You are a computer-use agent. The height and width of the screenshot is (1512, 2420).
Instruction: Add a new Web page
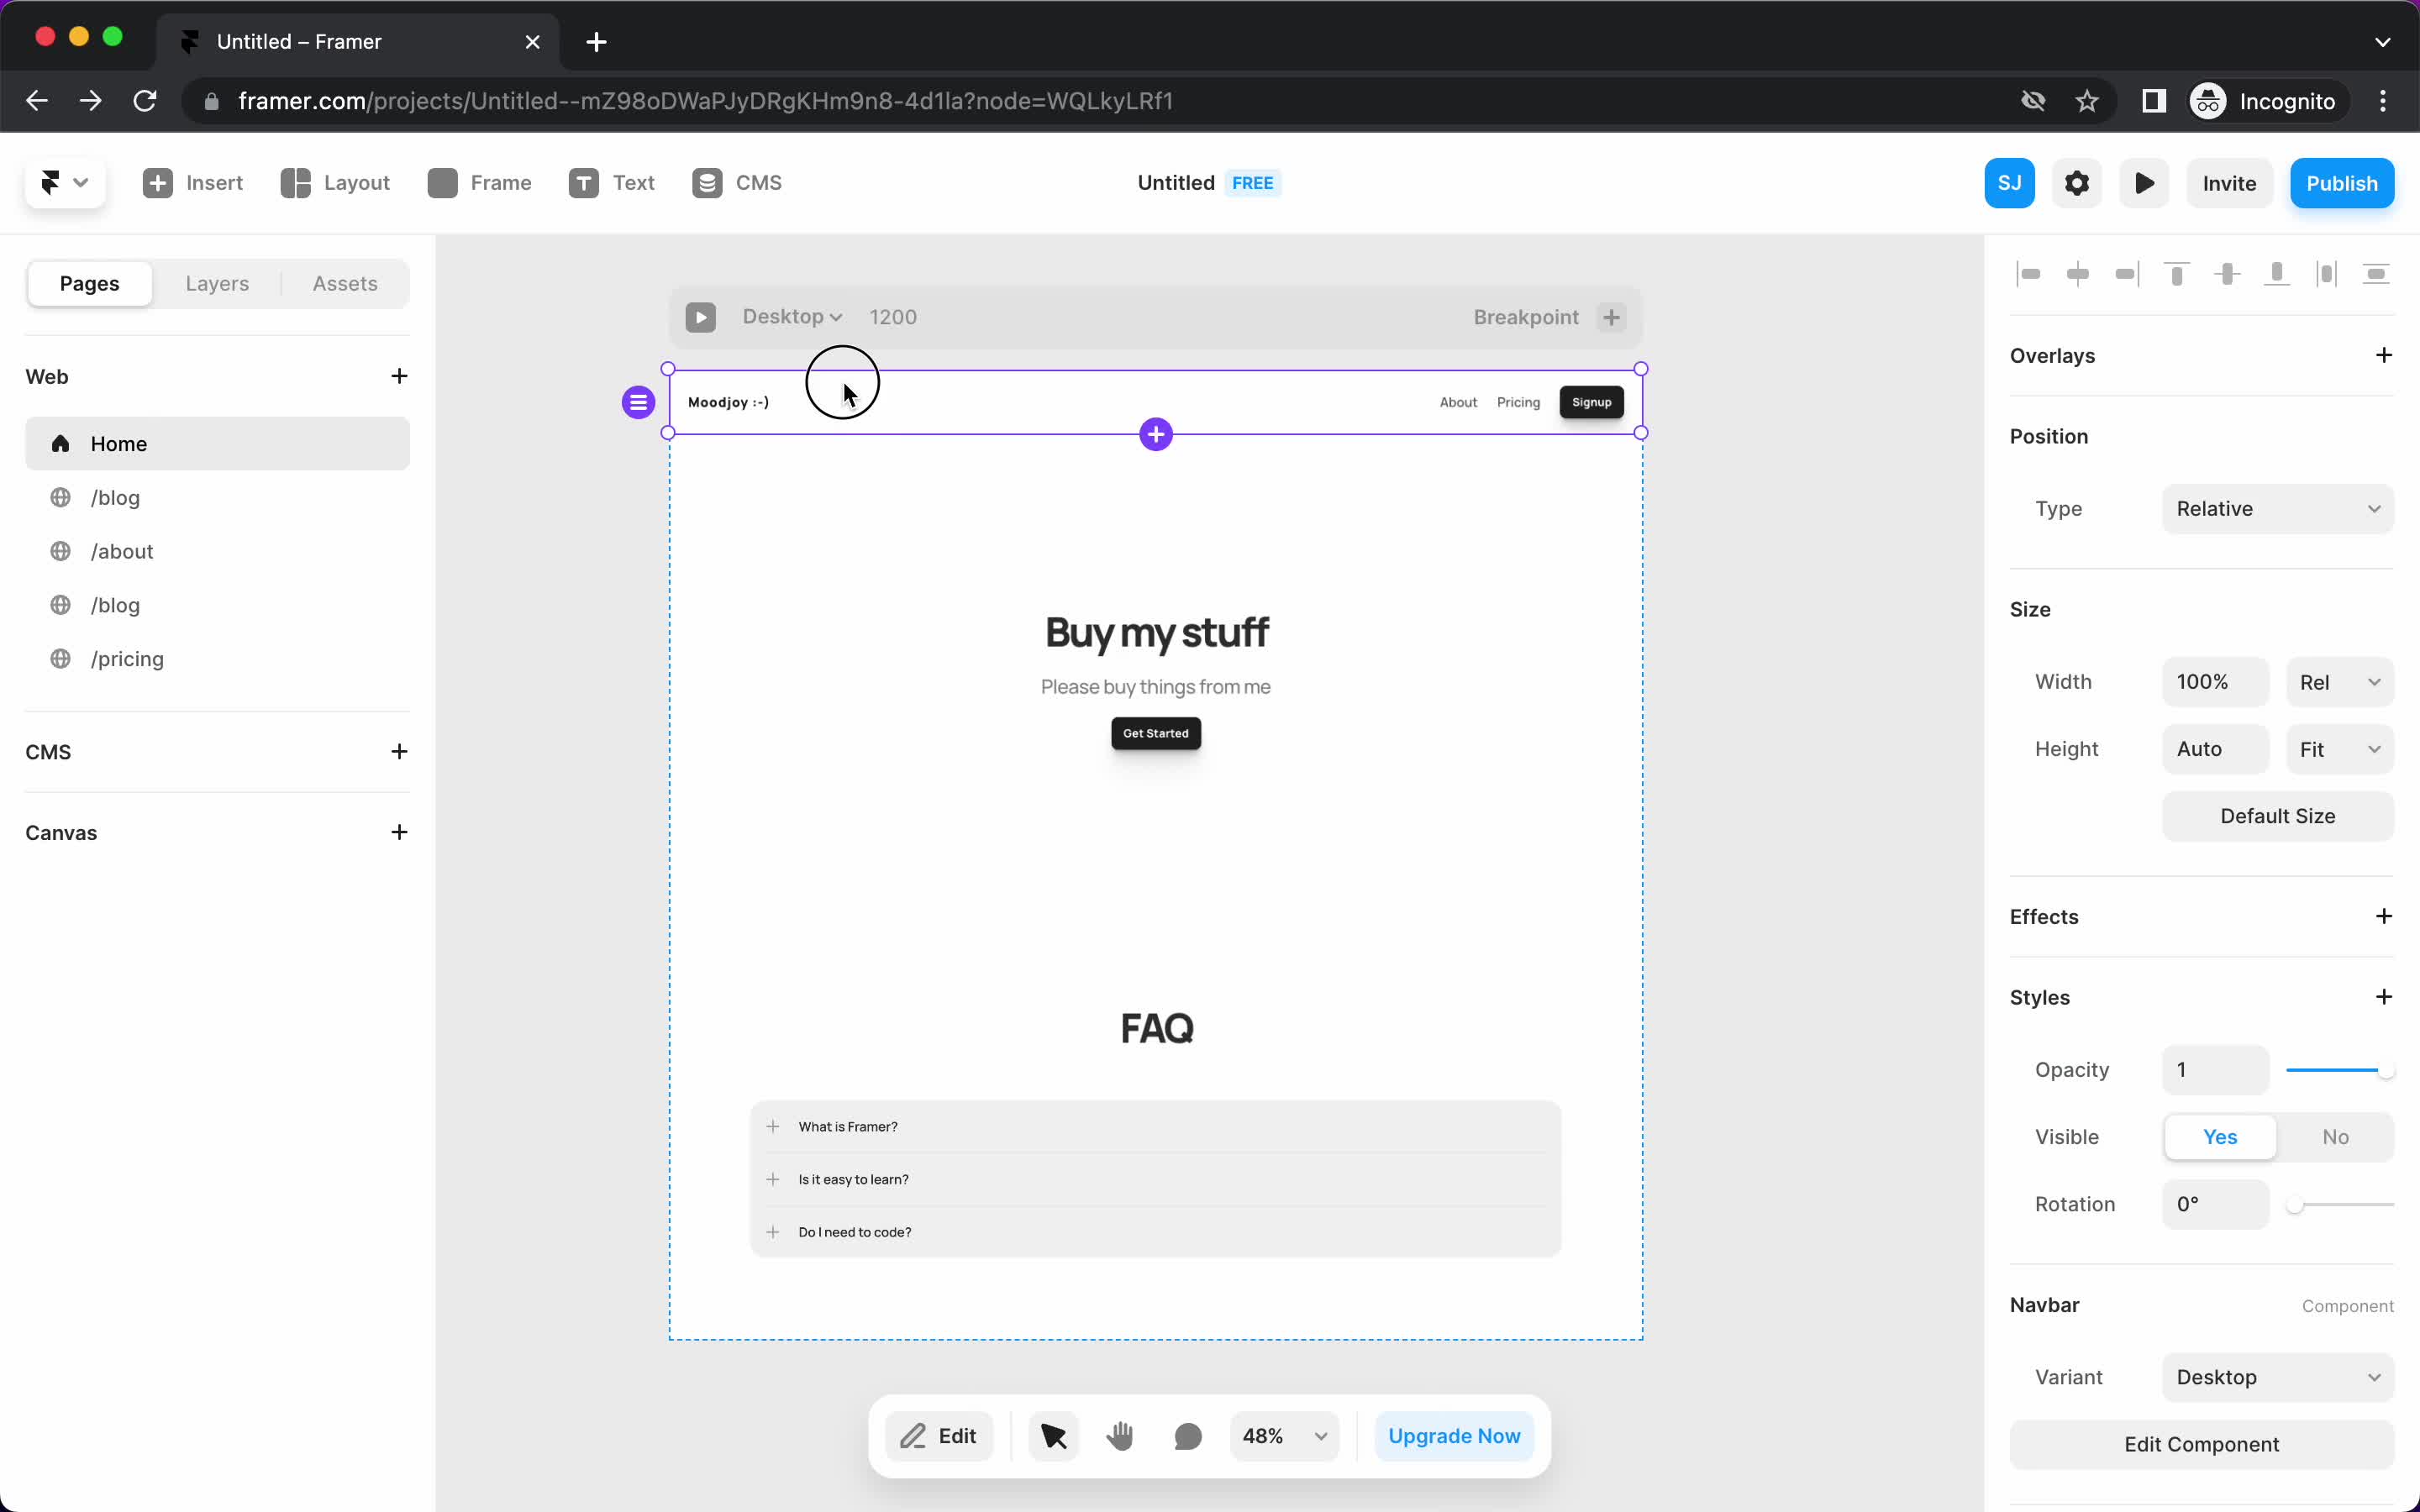click(397, 375)
